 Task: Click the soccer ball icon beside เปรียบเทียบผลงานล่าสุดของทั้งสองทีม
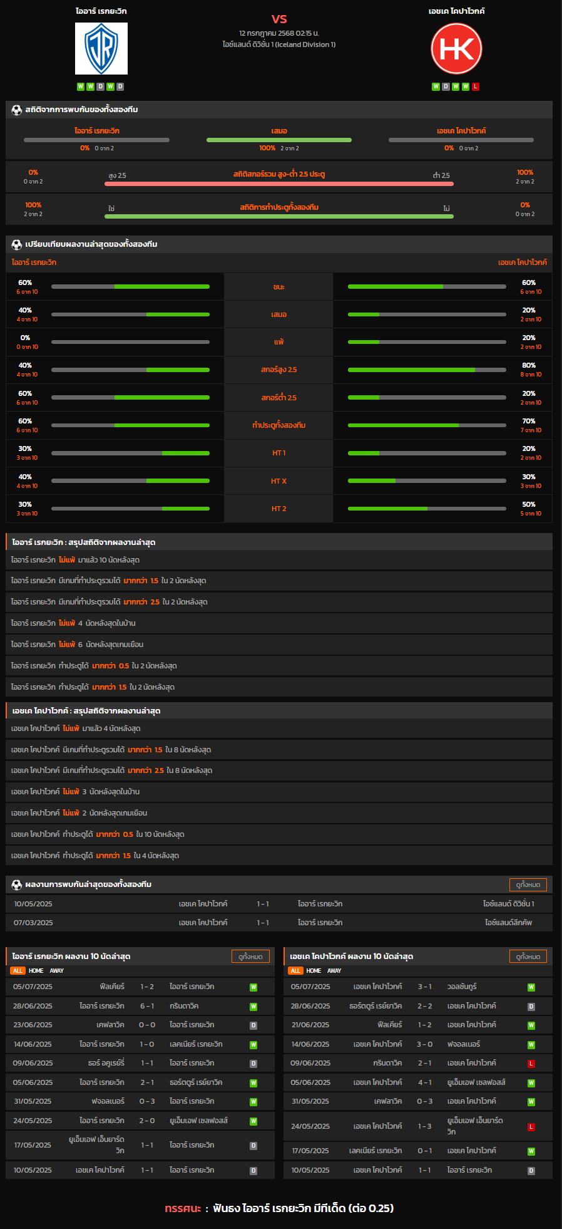click(17, 244)
